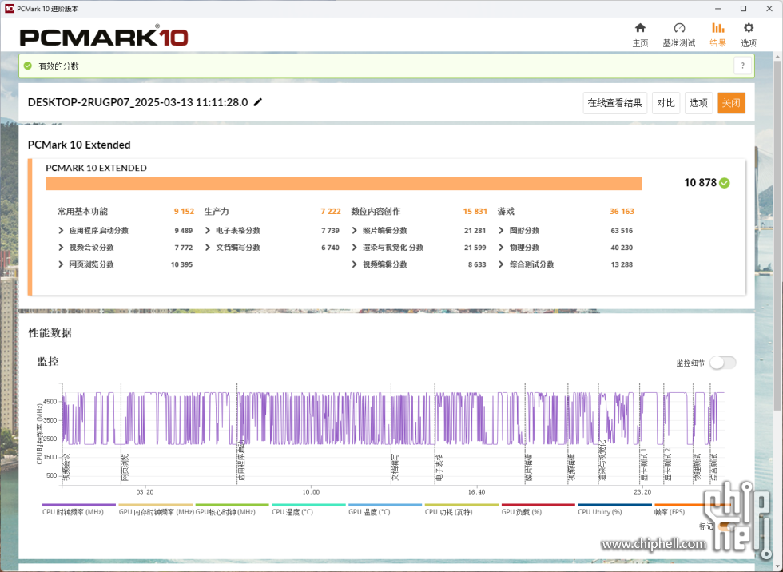Click 游戏 score 36 163
This screenshot has width=783, height=572.
point(622,211)
